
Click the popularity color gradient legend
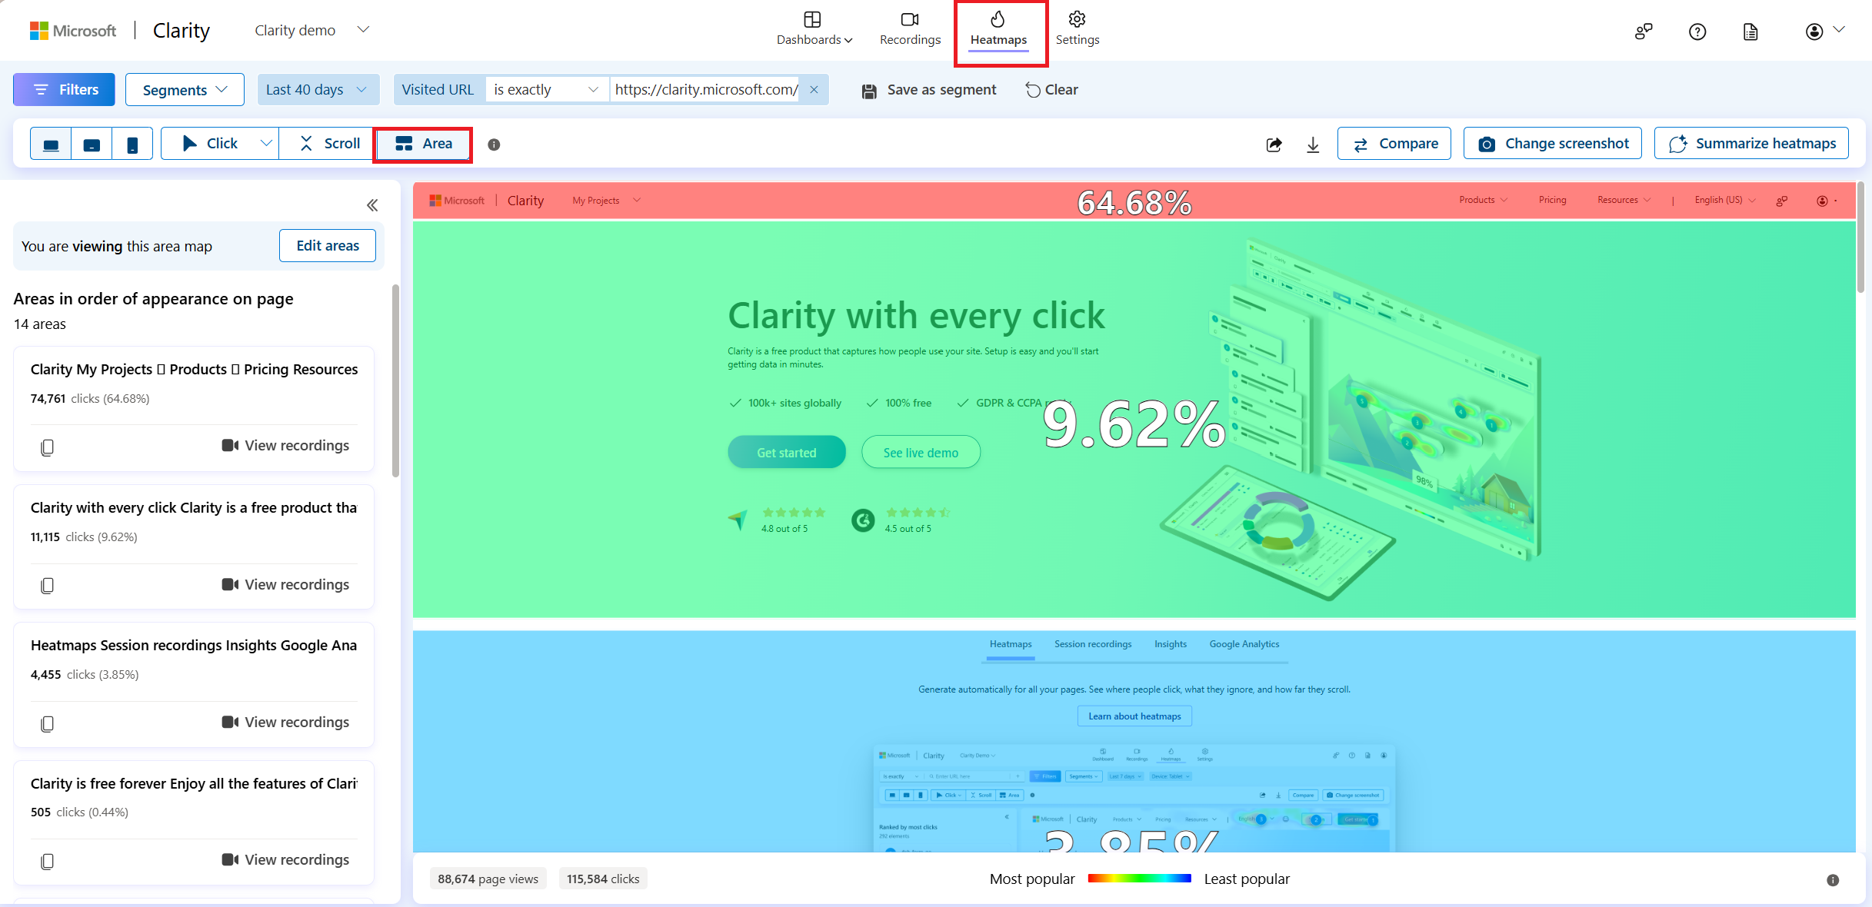point(1139,879)
